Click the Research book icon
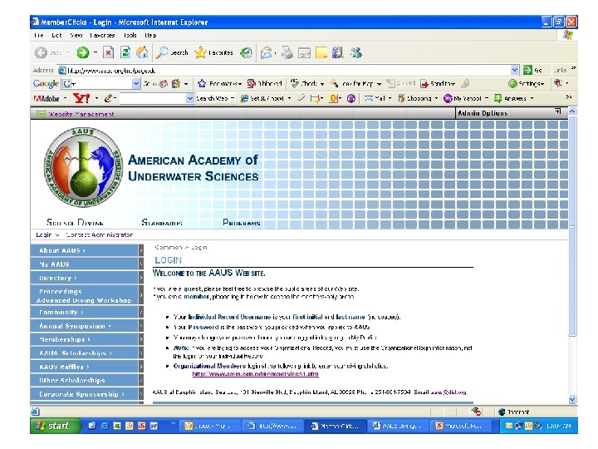 click(337, 52)
